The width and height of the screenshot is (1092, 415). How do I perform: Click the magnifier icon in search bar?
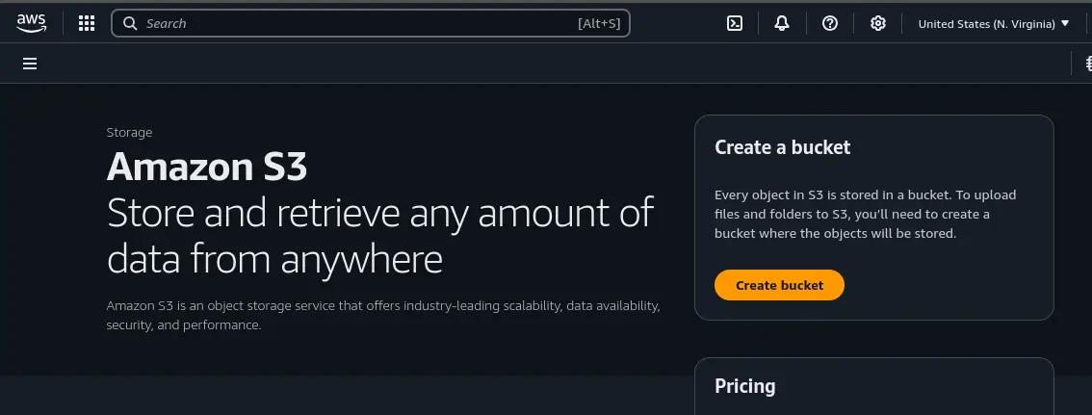click(x=131, y=23)
